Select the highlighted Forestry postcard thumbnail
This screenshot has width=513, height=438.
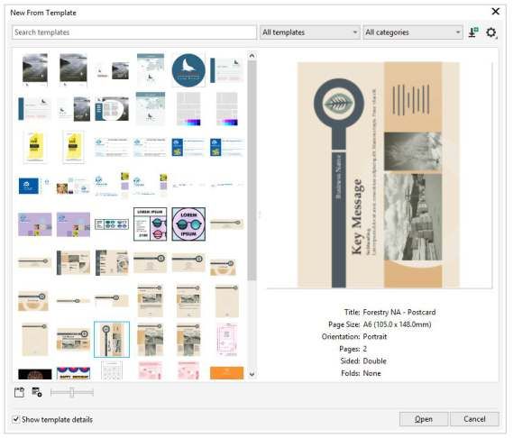click(112, 339)
